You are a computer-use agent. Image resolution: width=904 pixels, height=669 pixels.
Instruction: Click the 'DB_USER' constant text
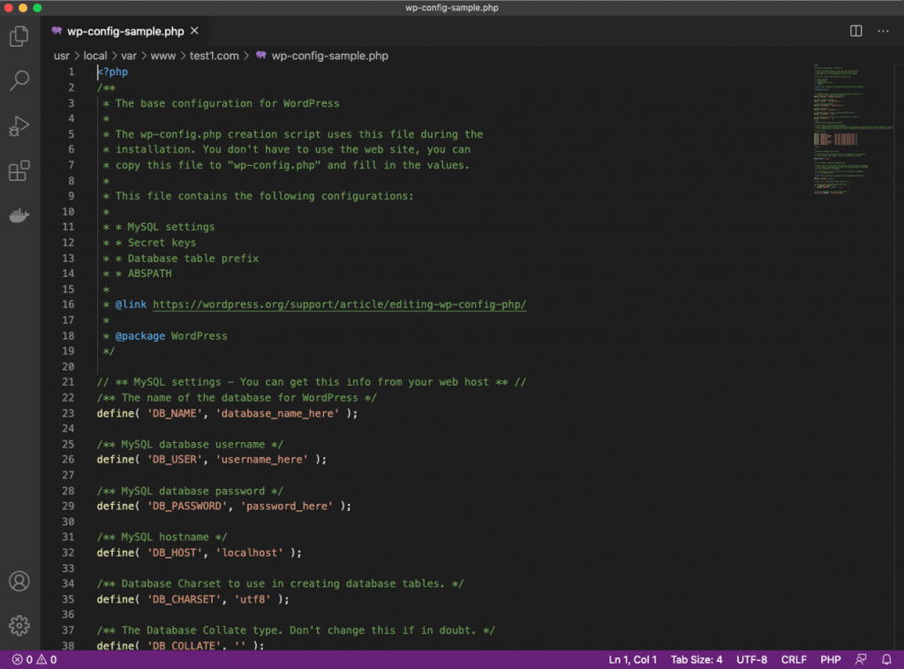click(175, 459)
